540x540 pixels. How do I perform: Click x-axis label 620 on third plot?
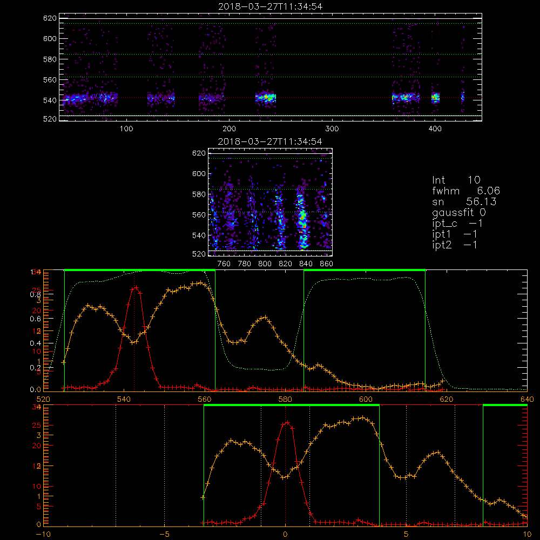click(x=447, y=400)
